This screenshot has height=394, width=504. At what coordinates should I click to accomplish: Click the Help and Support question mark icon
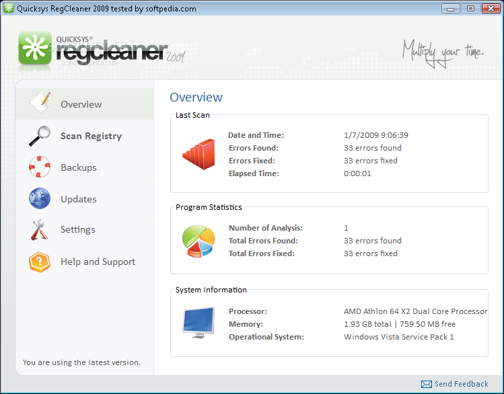point(40,262)
